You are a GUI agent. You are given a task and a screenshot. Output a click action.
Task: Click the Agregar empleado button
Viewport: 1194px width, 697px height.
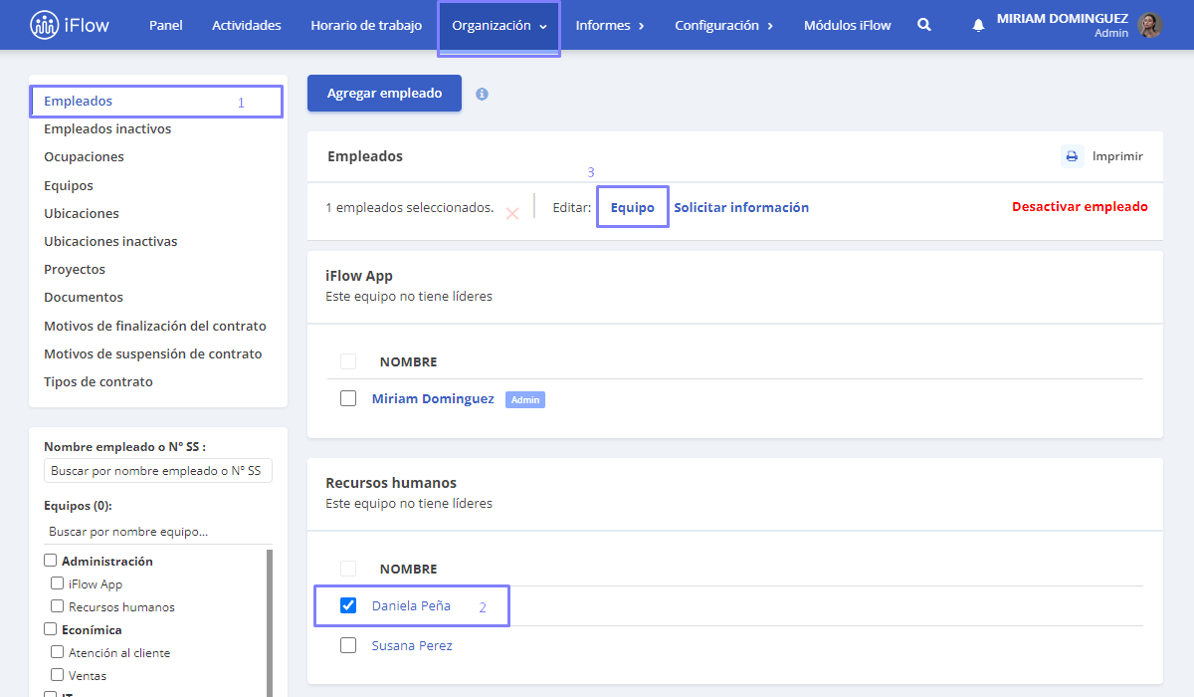(x=384, y=93)
